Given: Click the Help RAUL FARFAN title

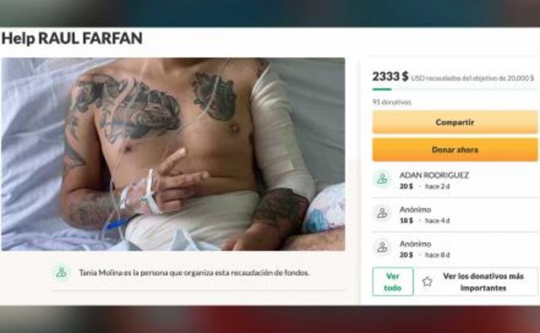Looking at the screenshot, I should [x=72, y=38].
